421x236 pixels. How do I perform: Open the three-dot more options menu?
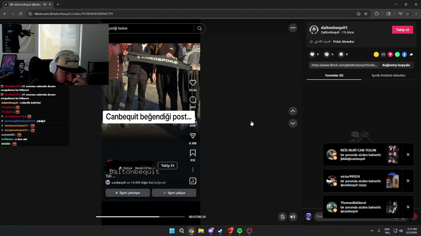293,28
